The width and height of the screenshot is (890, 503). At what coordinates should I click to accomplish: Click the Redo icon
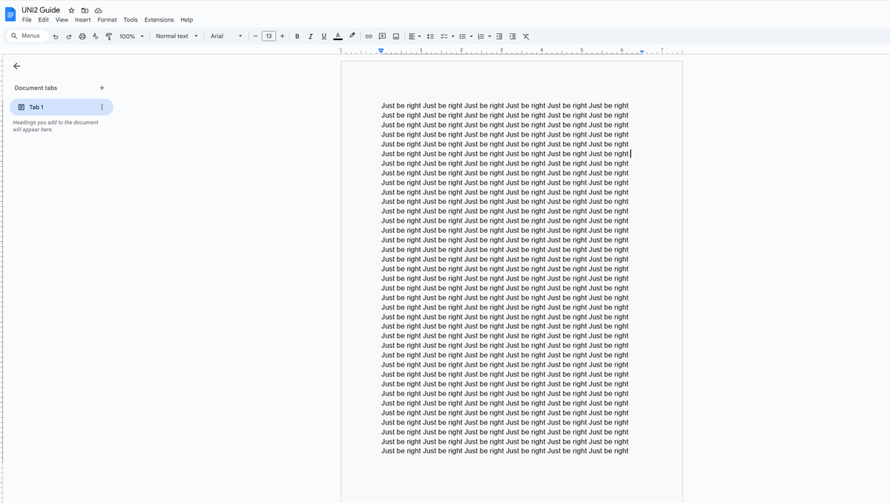tap(69, 36)
